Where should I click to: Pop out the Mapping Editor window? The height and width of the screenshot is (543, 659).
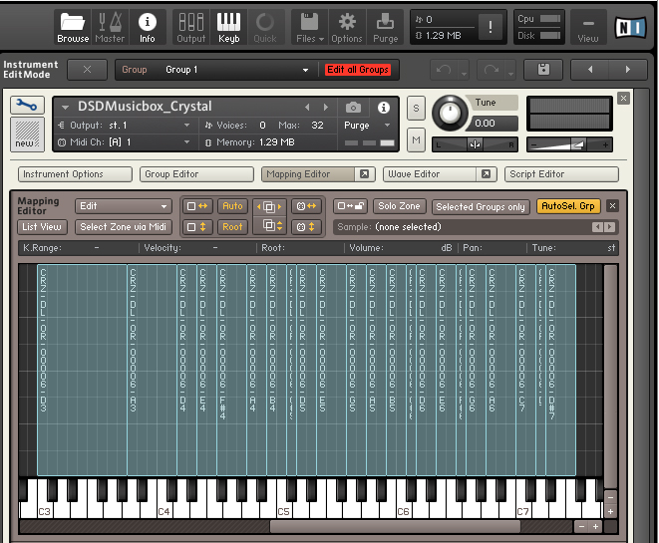click(x=364, y=174)
